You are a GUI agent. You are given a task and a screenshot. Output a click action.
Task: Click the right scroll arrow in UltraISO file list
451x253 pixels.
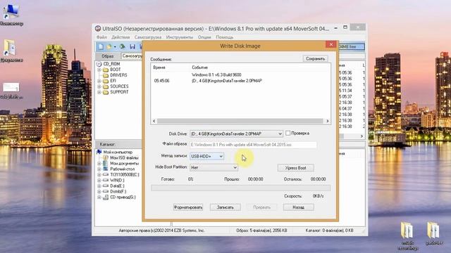point(362,136)
